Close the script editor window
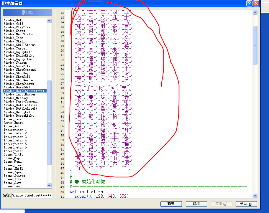 click(256, 3)
